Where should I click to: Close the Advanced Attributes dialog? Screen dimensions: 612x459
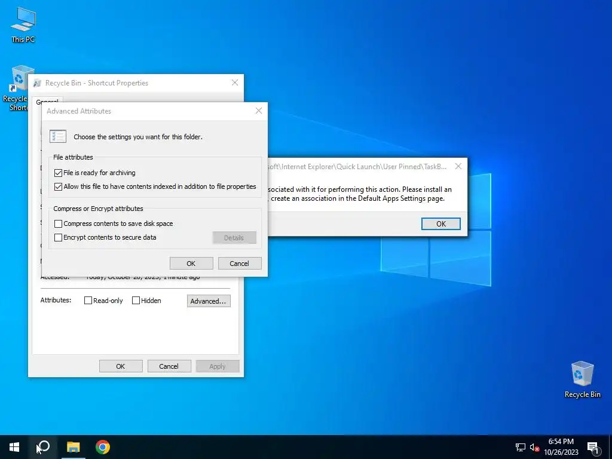[x=258, y=111]
